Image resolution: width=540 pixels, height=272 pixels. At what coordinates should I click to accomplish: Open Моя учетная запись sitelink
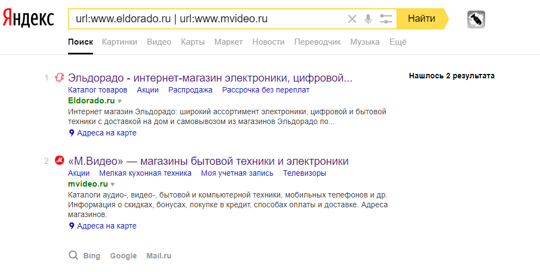[237, 173]
